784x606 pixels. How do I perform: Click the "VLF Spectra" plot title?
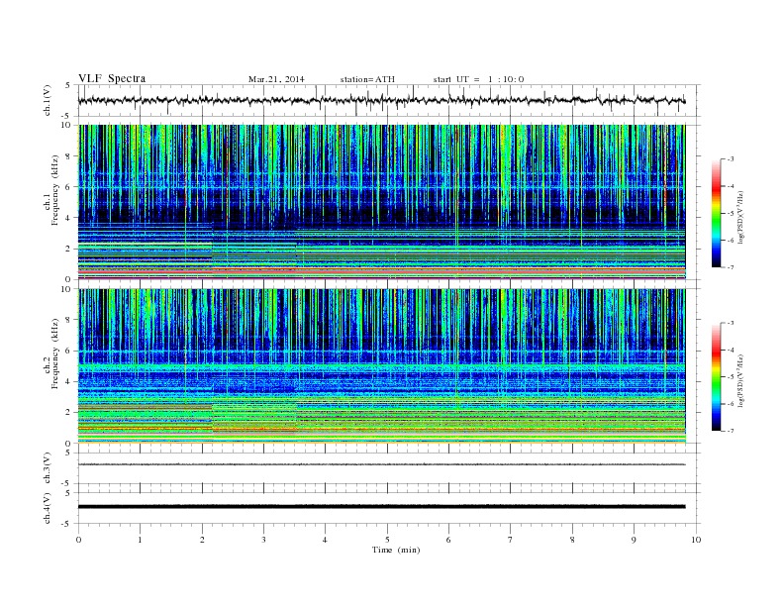[x=112, y=78]
